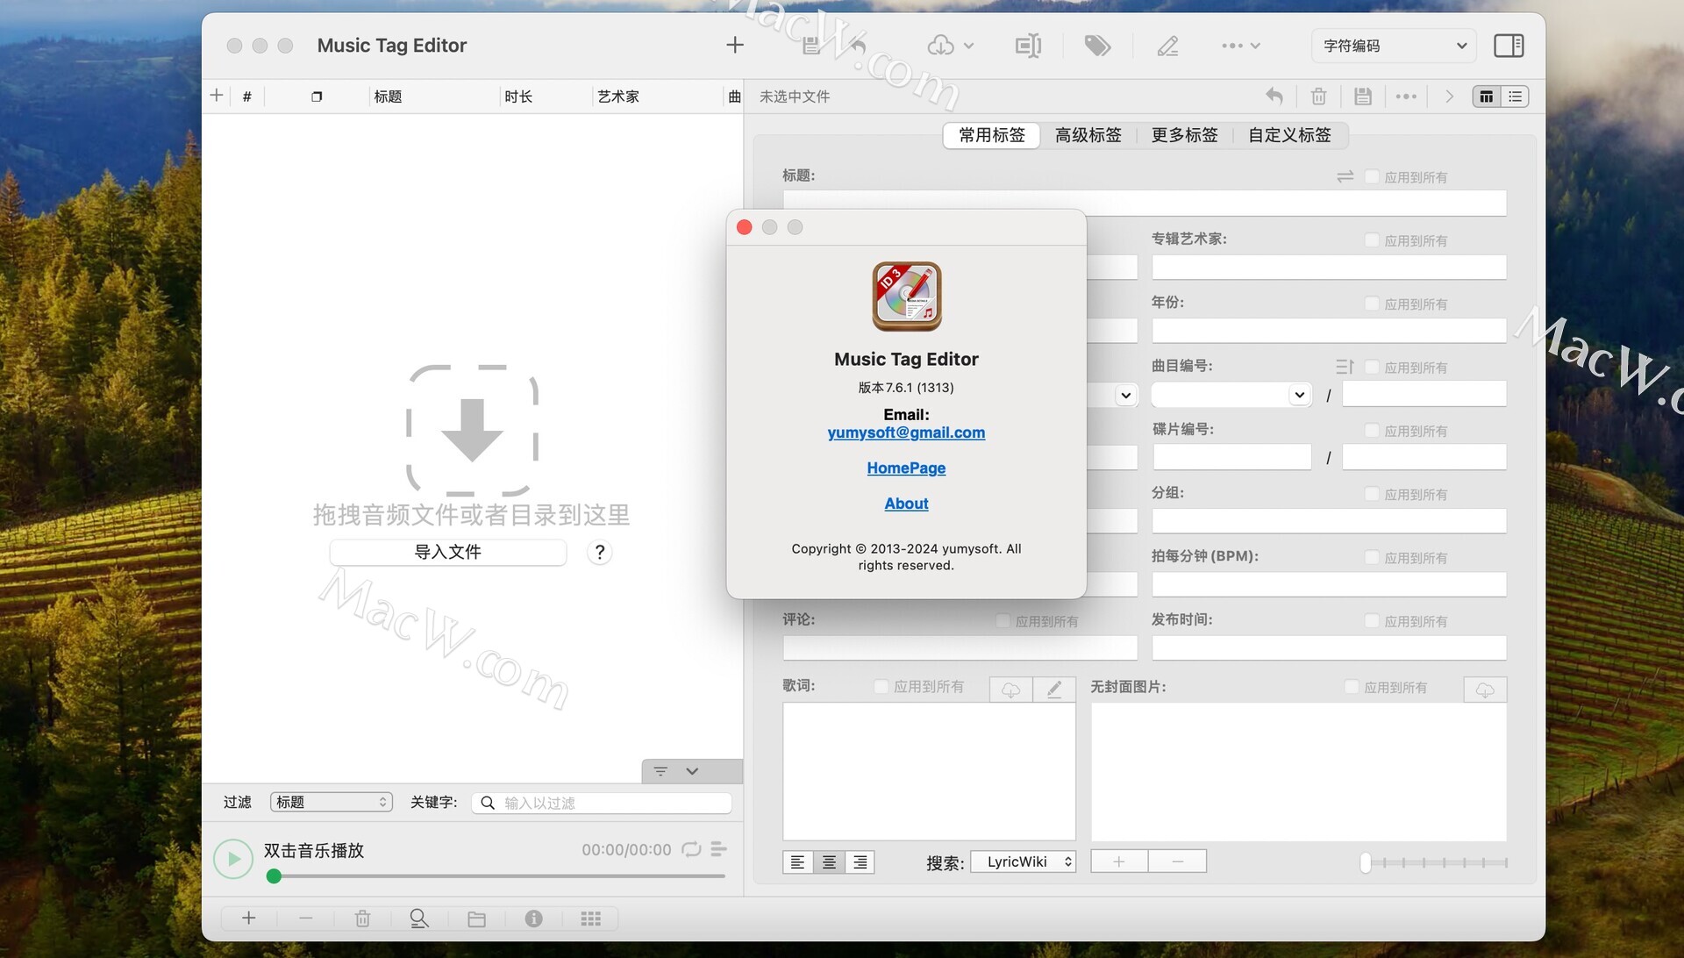Toggle the right sidebar panel icon
Image resolution: width=1684 pixels, height=958 pixels.
pyautogui.click(x=1509, y=46)
